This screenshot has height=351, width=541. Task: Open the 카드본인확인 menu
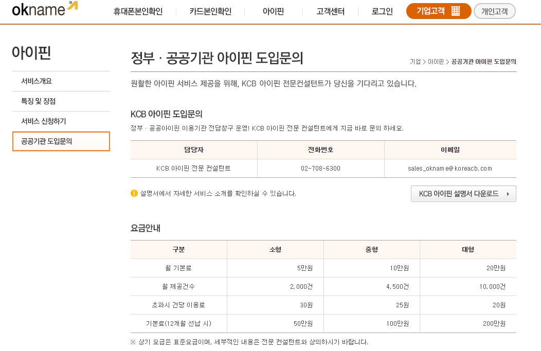(210, 11)
